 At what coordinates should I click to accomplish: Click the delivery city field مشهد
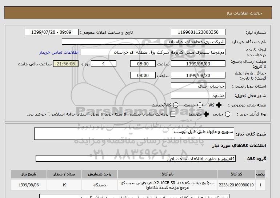pyautogui.click(x=198, y=95)
